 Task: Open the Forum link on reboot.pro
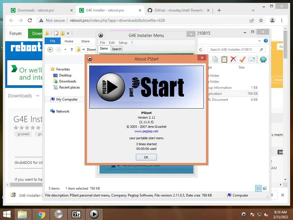coord(15,34)
